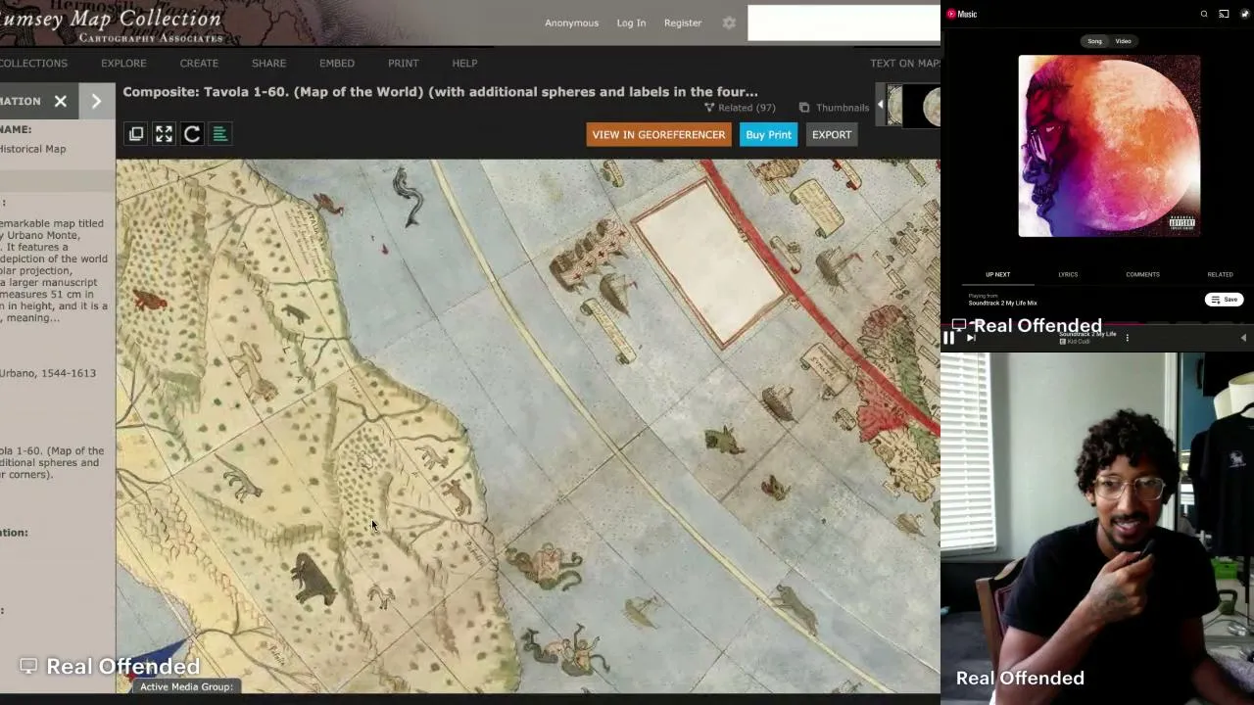Show the Thumbnails strip

tap(834, 108)
